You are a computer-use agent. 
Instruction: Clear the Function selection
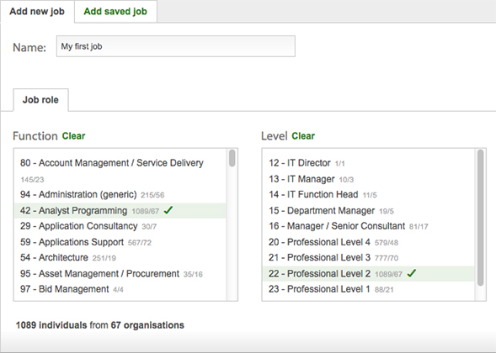point(74,136)
